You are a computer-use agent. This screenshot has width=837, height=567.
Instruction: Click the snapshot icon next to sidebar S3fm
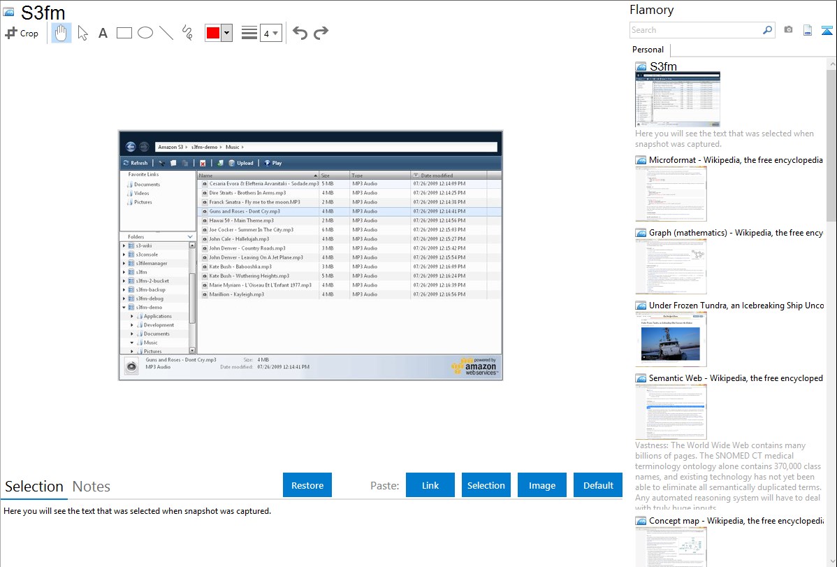(641, 66)
